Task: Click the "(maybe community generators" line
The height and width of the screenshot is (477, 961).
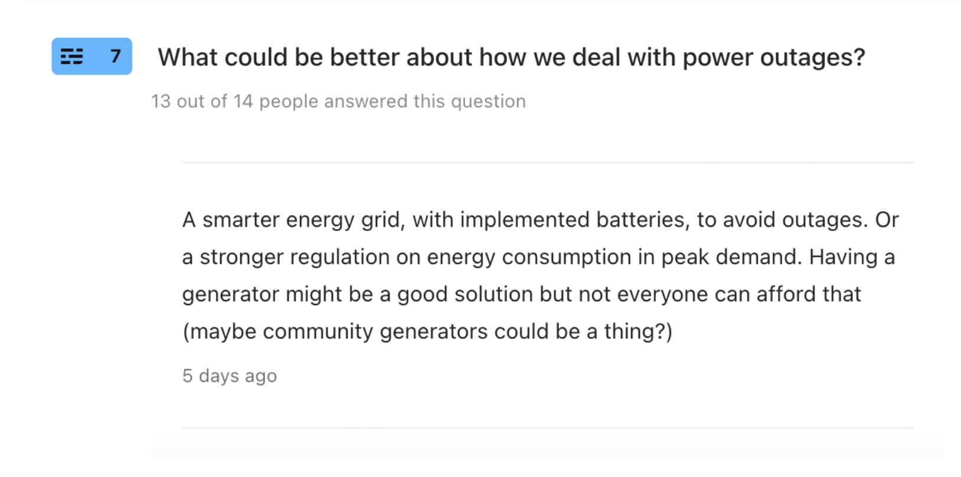Action: [427, 331]
